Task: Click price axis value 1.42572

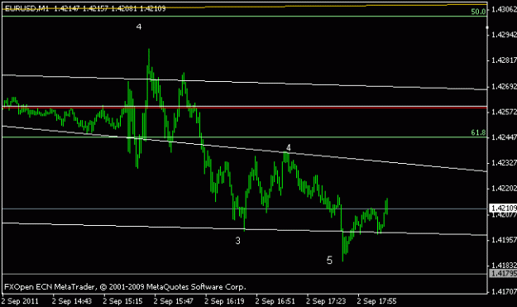Action: 504,112
